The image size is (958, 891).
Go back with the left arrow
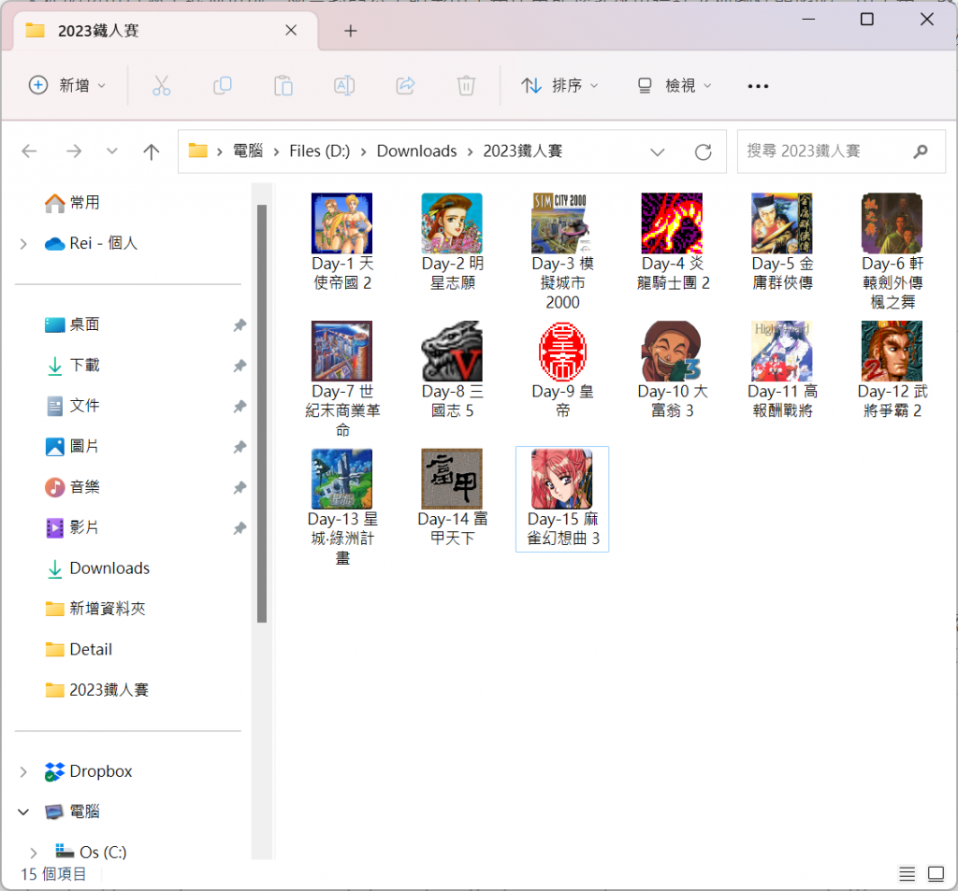pyautogui.click(x=29, y=151)
